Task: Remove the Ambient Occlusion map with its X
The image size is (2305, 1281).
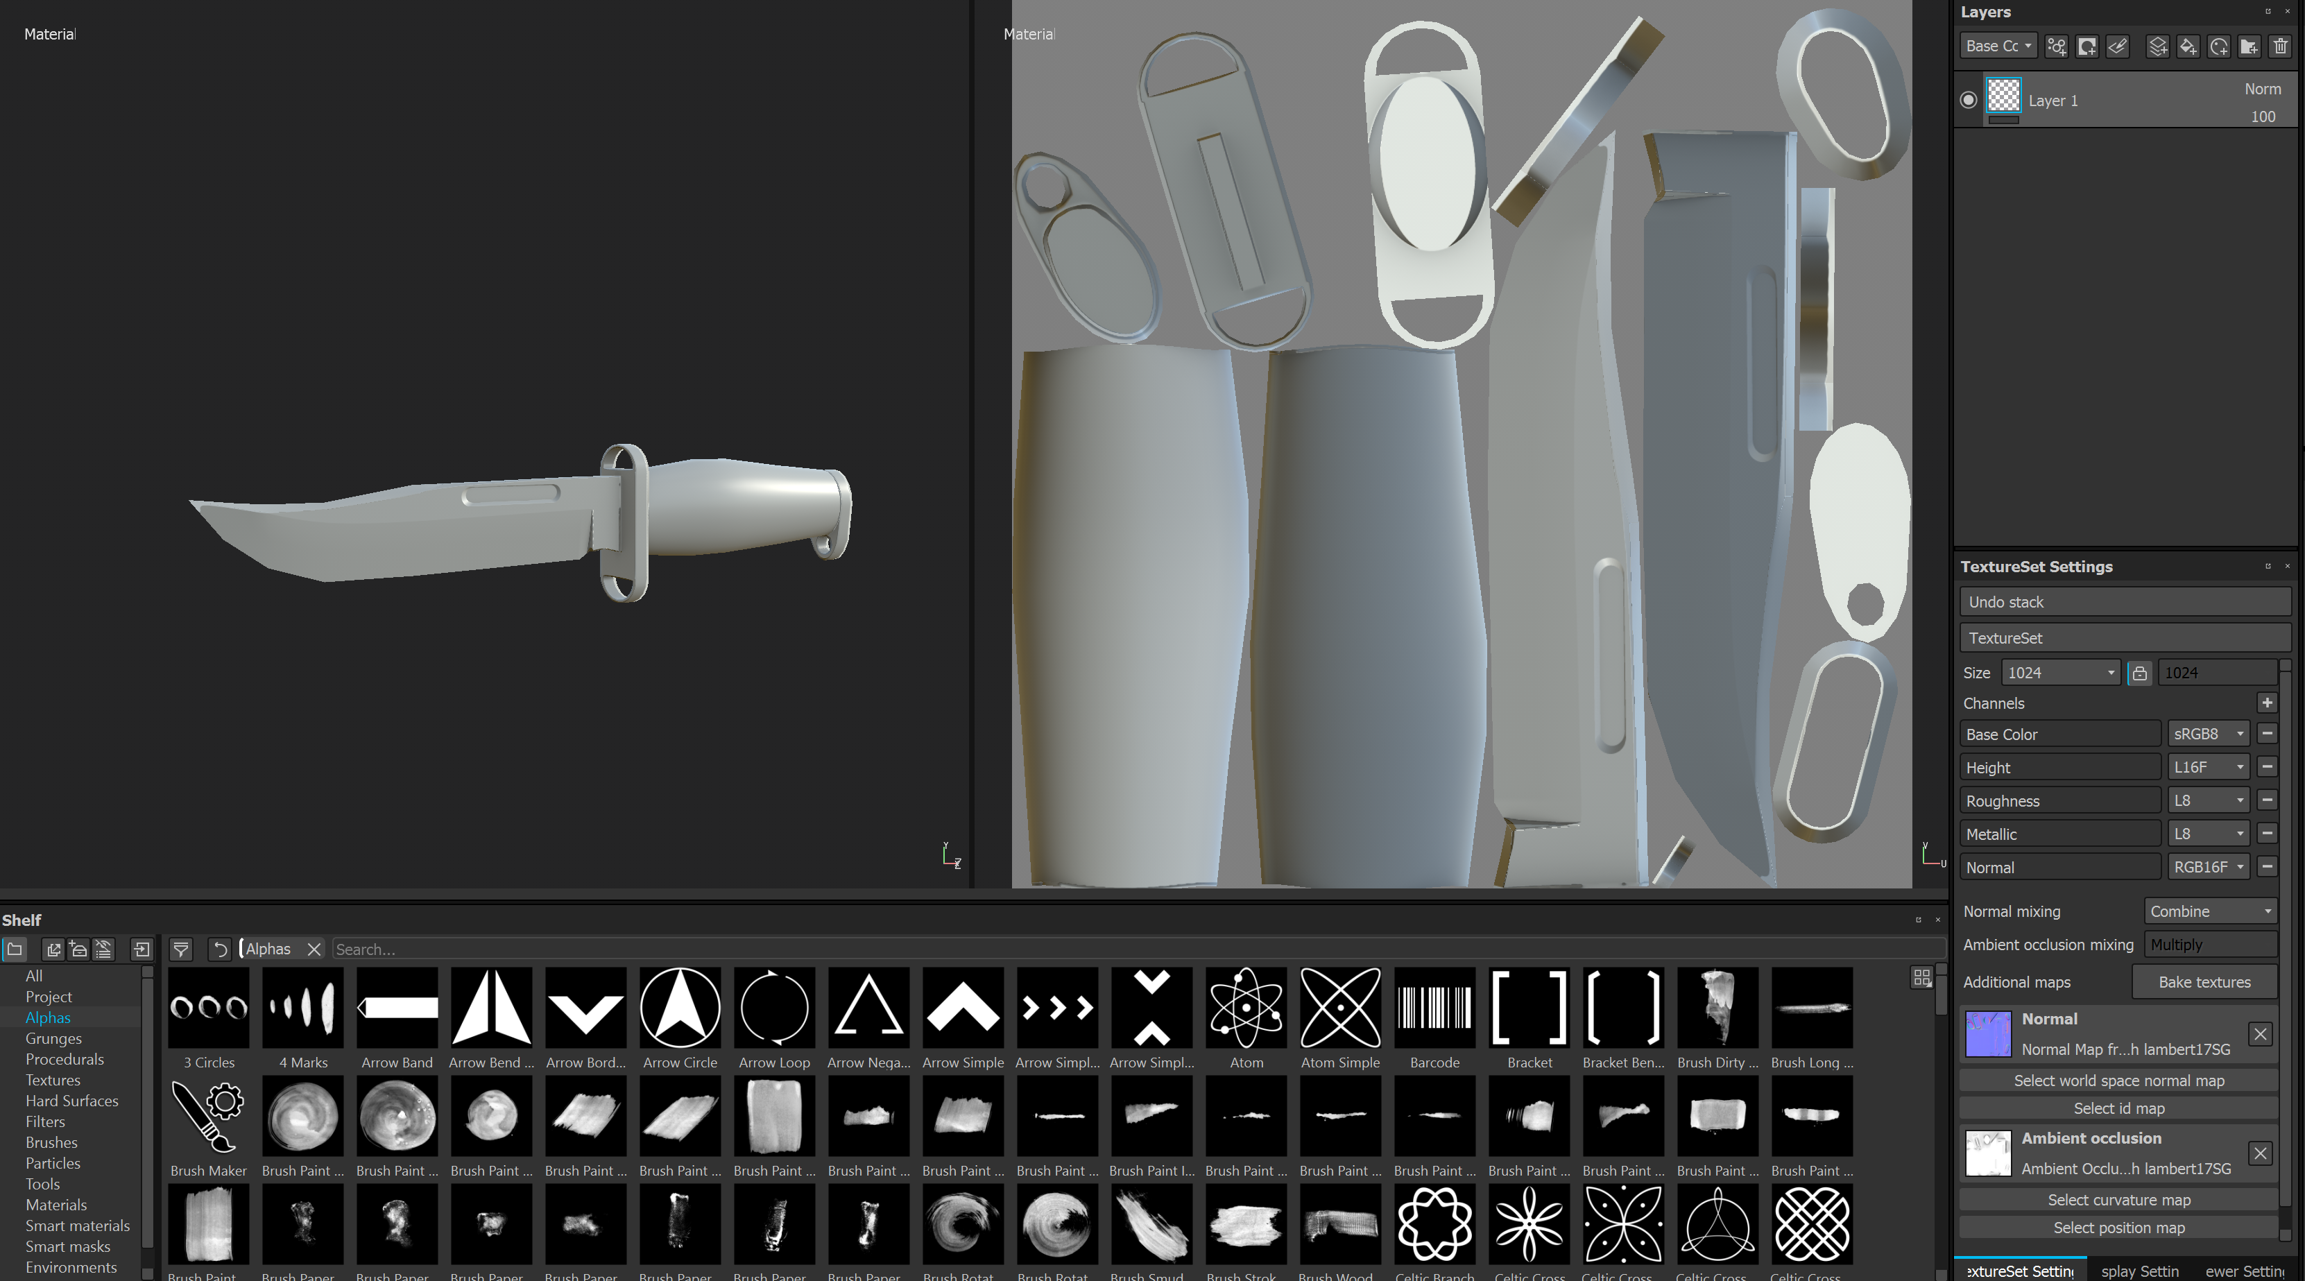Action: tap(2261, 1153)
